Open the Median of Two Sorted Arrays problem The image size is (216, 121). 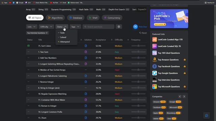52,70
